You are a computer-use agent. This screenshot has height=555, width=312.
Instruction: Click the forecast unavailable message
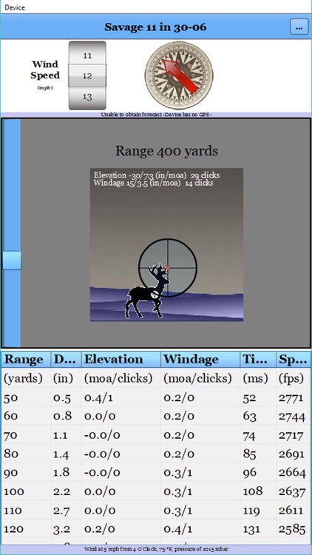(x=156, y=115)
